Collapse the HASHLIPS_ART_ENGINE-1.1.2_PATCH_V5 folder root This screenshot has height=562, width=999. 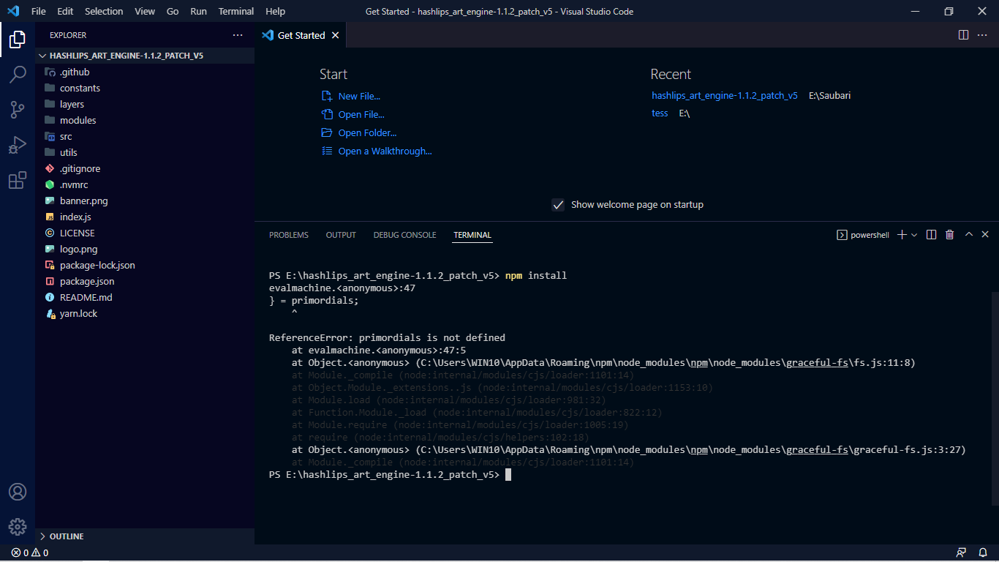click(42, 55)
